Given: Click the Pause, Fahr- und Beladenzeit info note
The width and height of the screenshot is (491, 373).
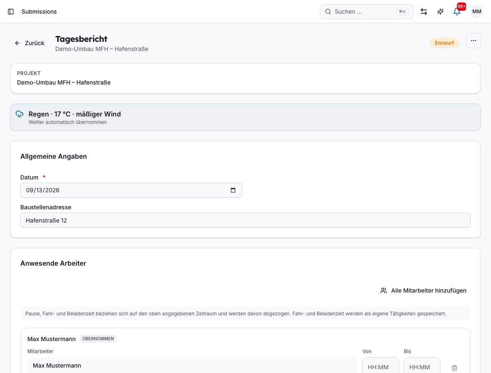Looking at the screenshot, I should [245, 314].
